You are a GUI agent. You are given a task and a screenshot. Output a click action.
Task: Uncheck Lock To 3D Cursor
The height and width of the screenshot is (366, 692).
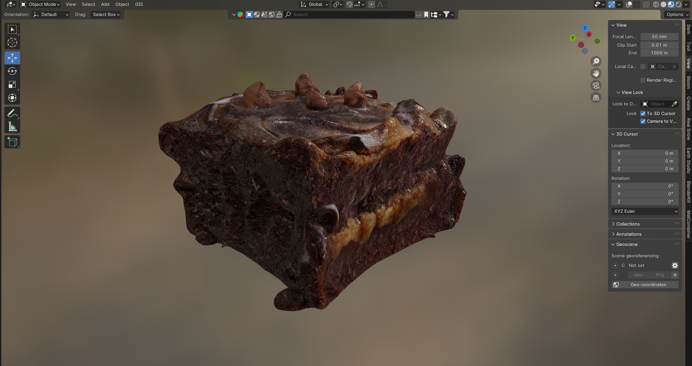643,113
